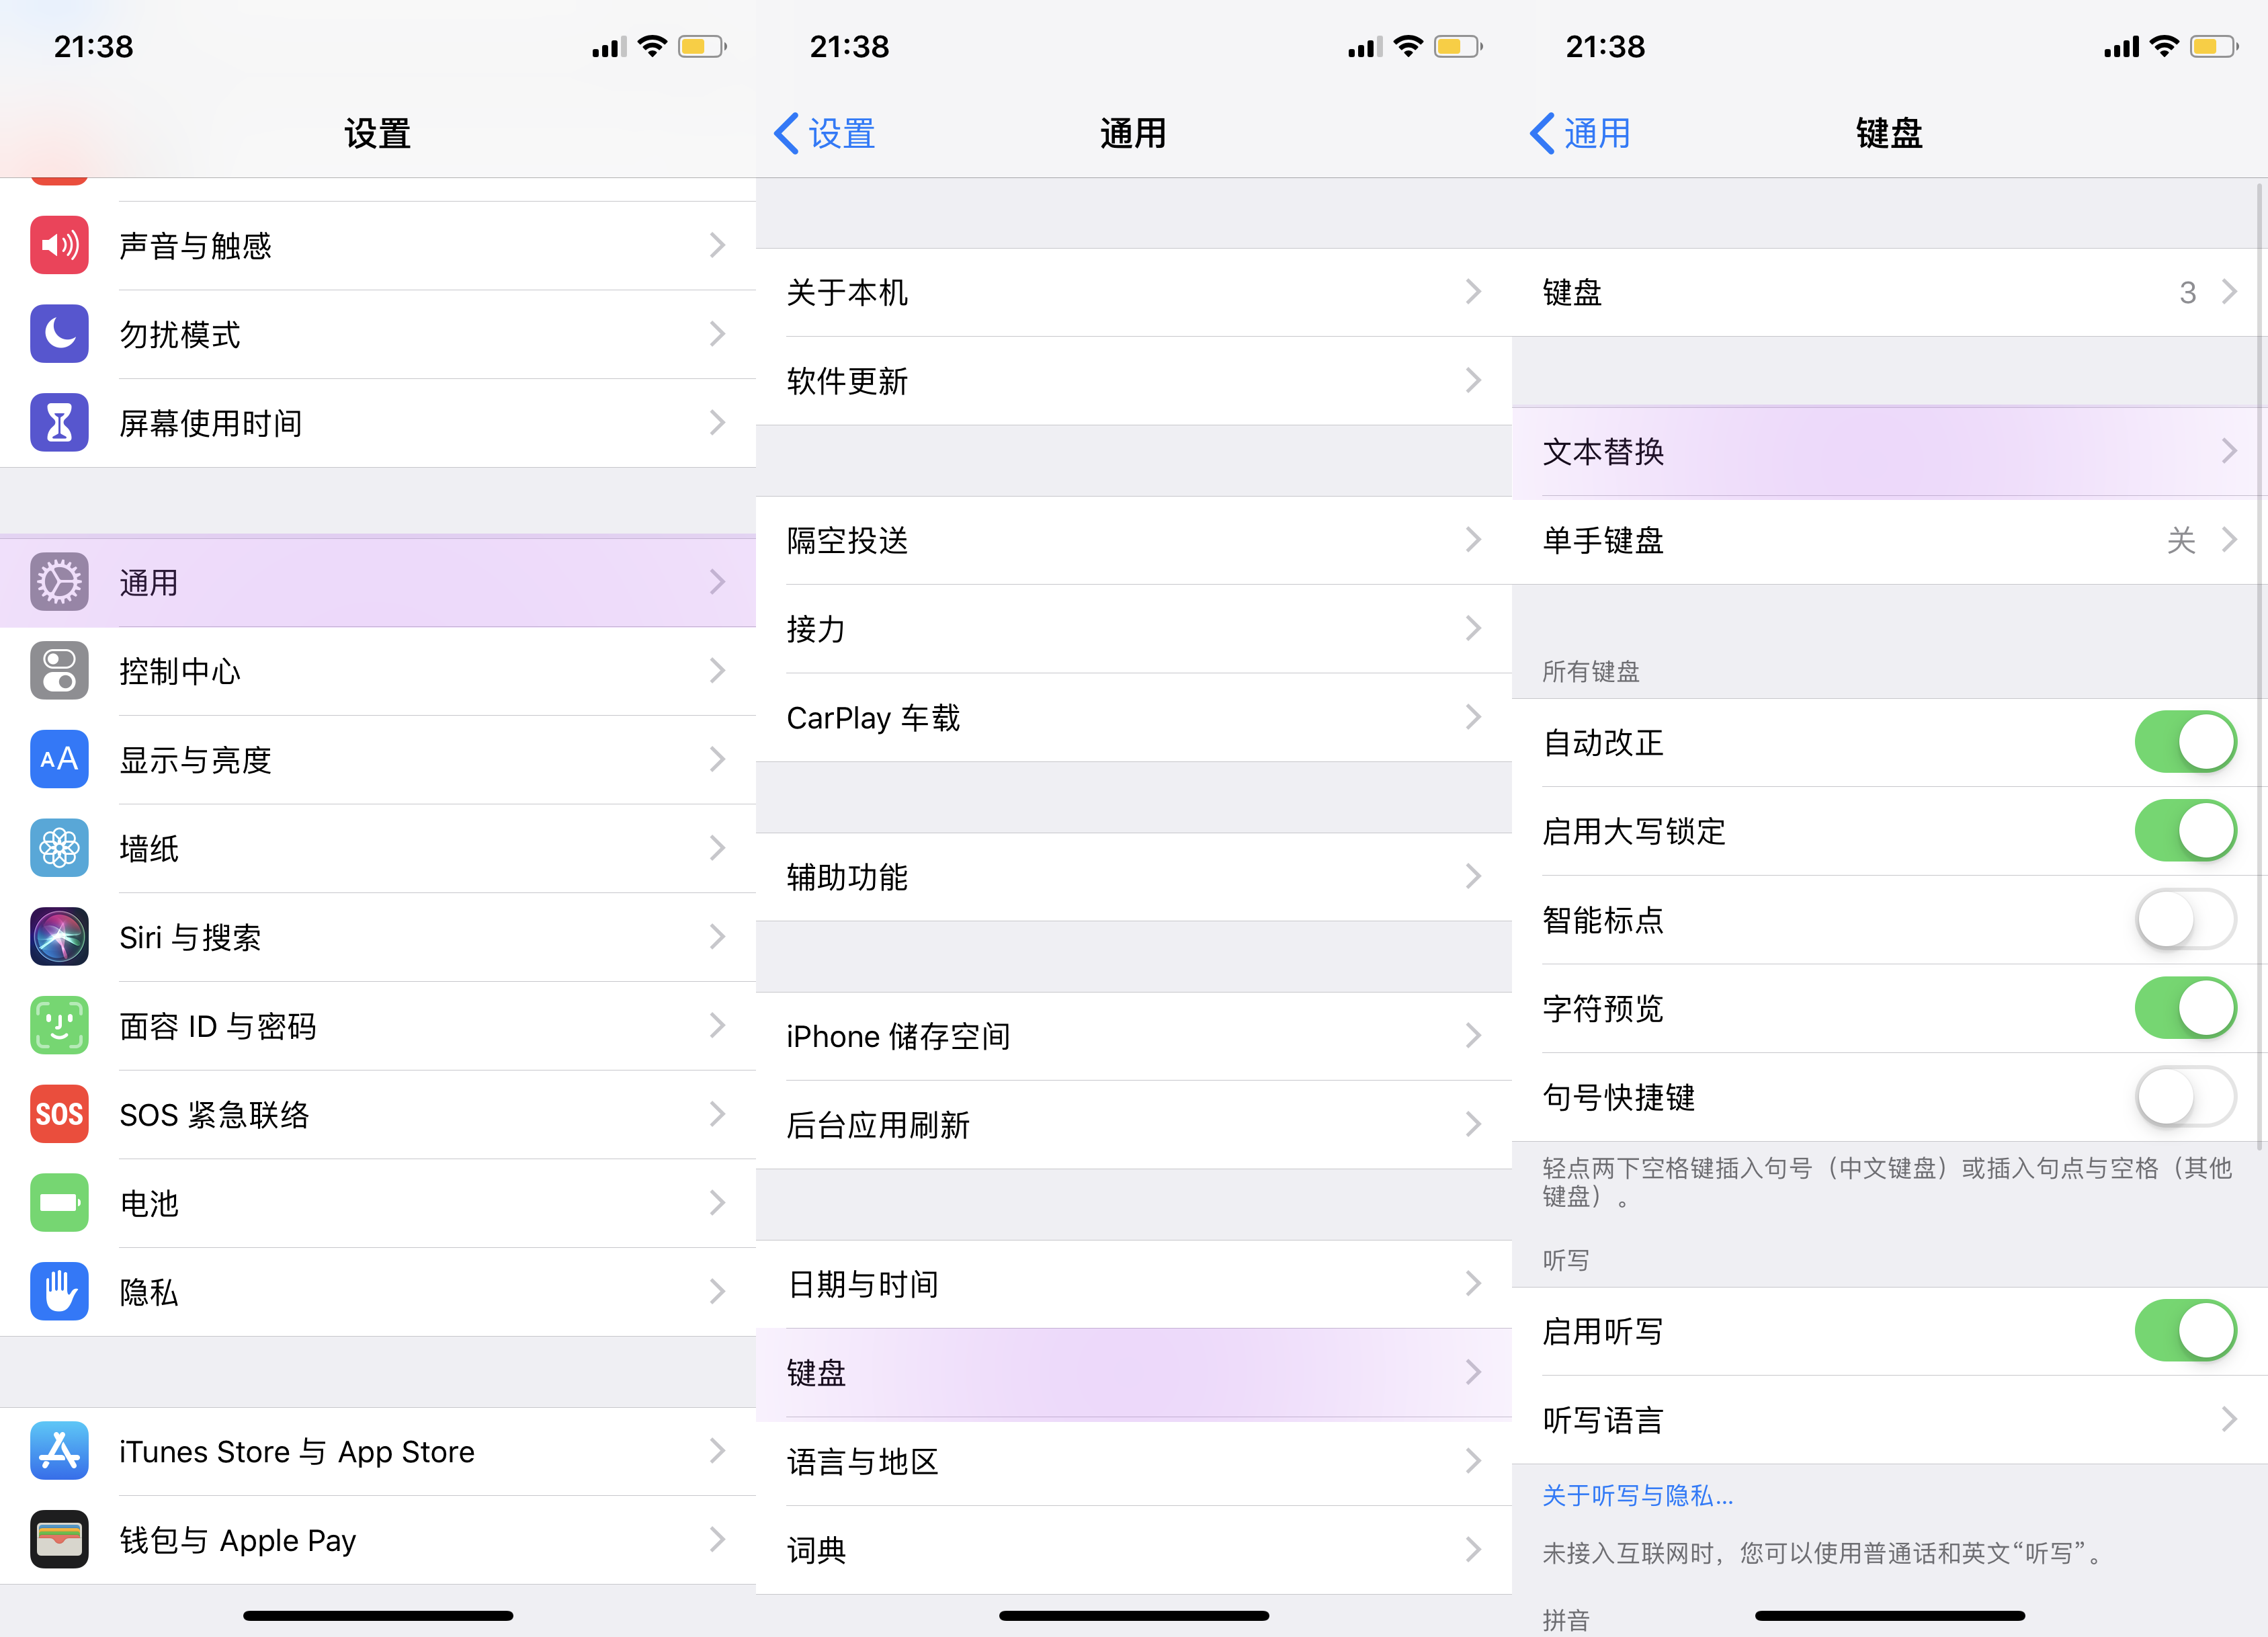Tap the chevron on the 文本替换 row

click(x=2229, y=451)
